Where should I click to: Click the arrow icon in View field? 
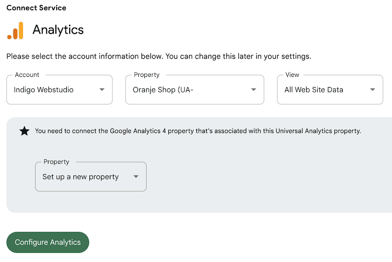[x=373, y=90]
